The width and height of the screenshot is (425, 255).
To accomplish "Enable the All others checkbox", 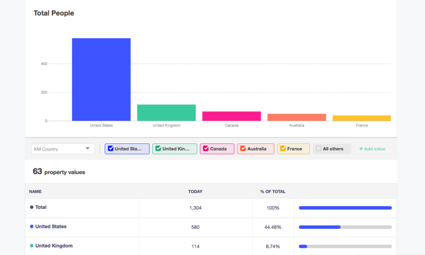I will pos(318,149).
